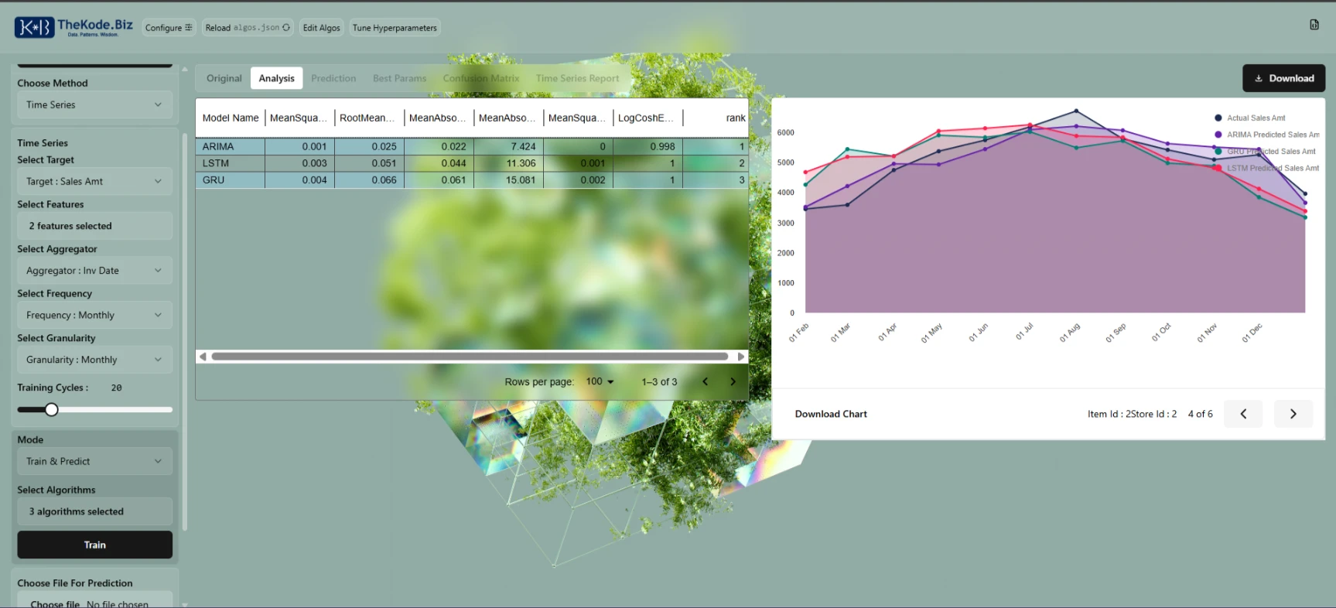The height and width of the screenshot is (608, 1336).
Task: Toggle GRU Predicted Sales Amt legend series
Action: pyautogui.click(x=1270, y=152)
